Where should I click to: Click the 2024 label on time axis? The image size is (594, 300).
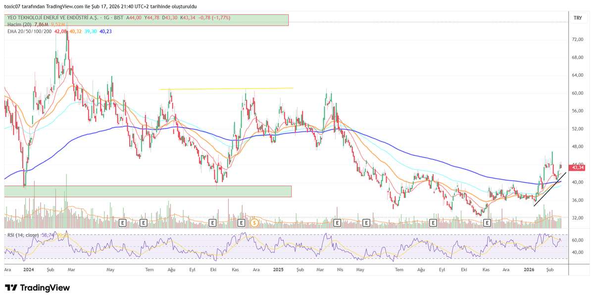28,270
